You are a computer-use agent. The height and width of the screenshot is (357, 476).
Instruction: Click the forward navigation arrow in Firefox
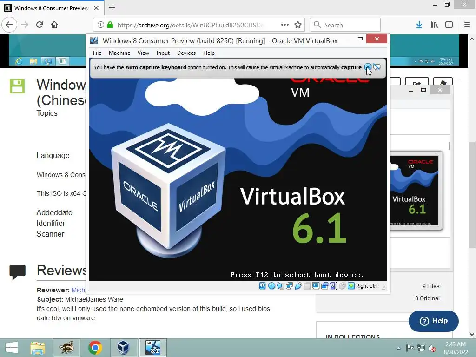click(25, 25)
